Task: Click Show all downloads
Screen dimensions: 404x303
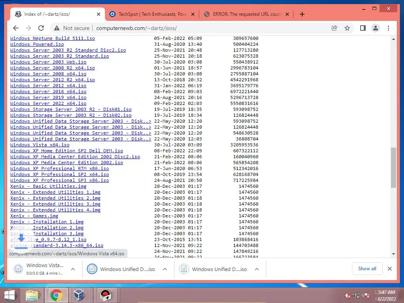Action: coord(367,269)
